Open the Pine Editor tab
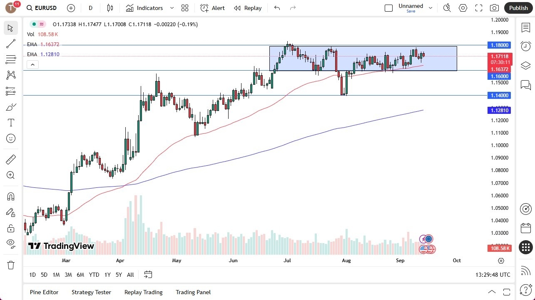Viewport: 535px width, 300px height. tap(44, 292)
